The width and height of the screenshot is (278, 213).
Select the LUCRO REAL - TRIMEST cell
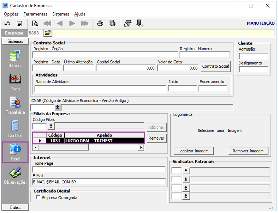(104, 141)
